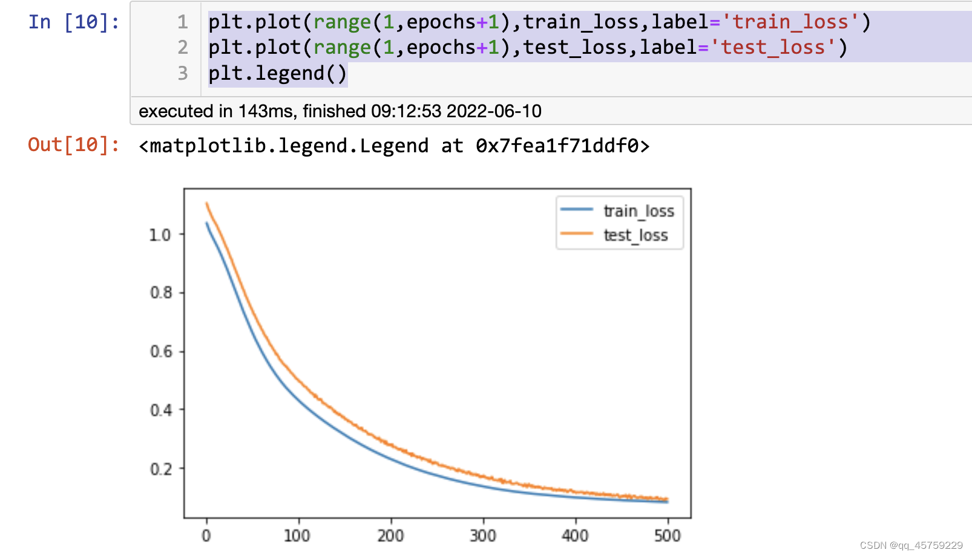Click the y-axis tick label 1.0

[160, 234]
